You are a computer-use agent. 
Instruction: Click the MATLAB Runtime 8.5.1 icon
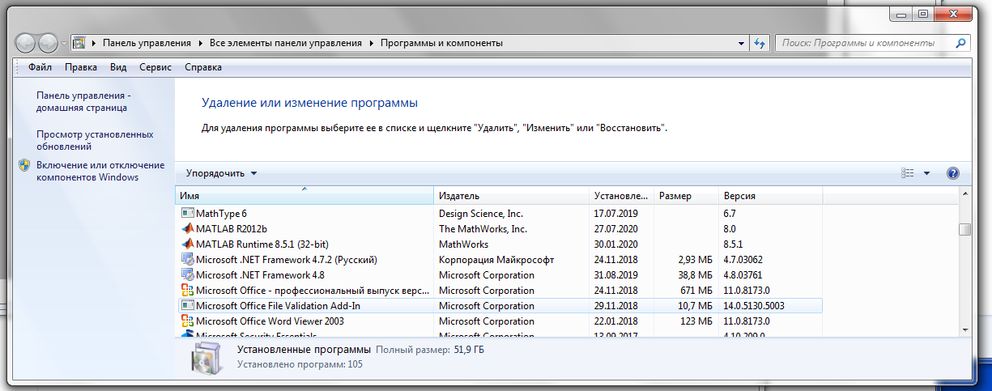pyautogui.click(x=187, y=244)
